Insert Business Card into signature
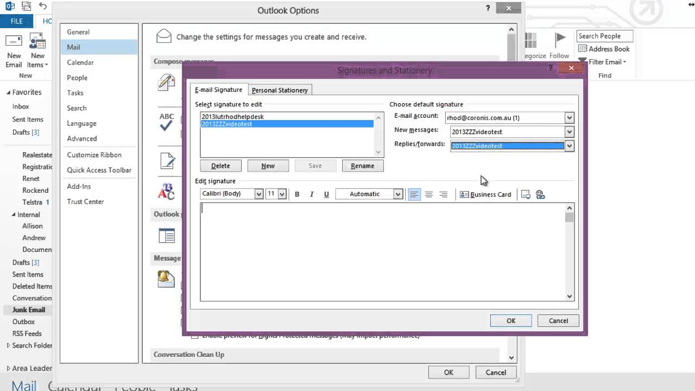 485,194
